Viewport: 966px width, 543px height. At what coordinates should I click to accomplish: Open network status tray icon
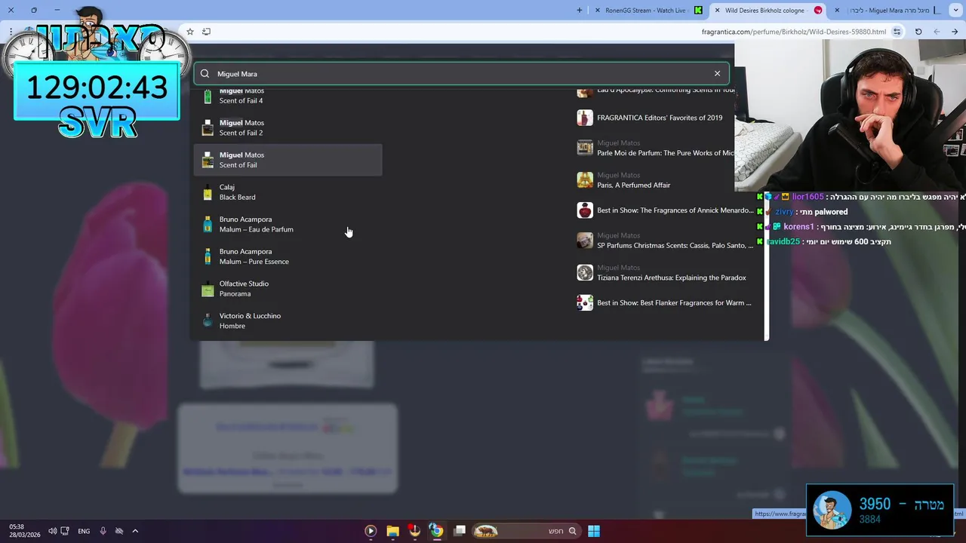click(x=65, y=531)
